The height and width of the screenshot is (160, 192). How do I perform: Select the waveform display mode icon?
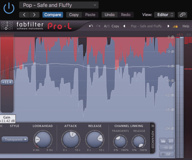pos(163,141)
